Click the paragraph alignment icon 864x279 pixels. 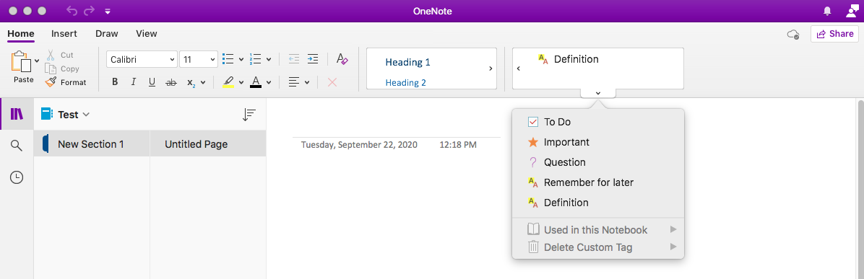tap(294, 82)
